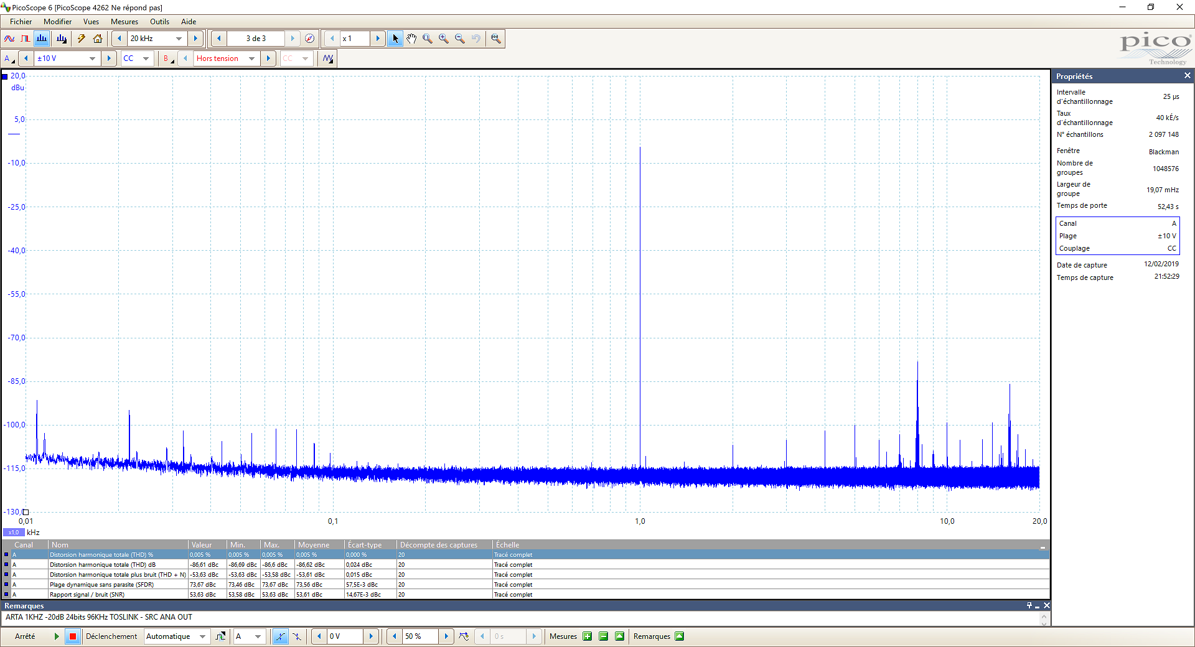Screen dimensions: 1195x647
Task: Open Automatique trigger mode dropdown
Action: [x=202, y=636]
